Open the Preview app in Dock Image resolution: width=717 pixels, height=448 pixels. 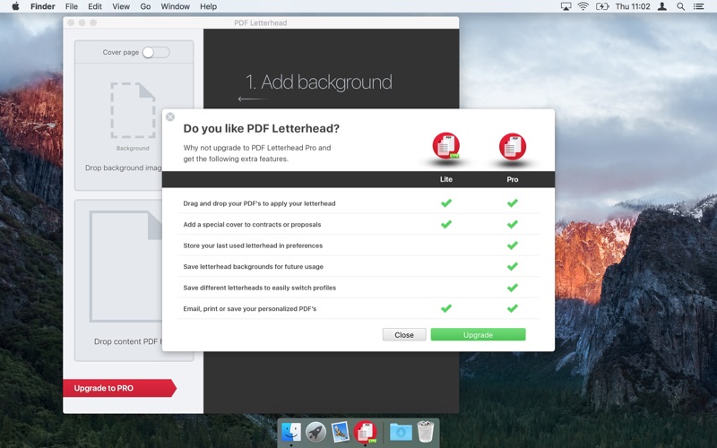tap(340, 432)
